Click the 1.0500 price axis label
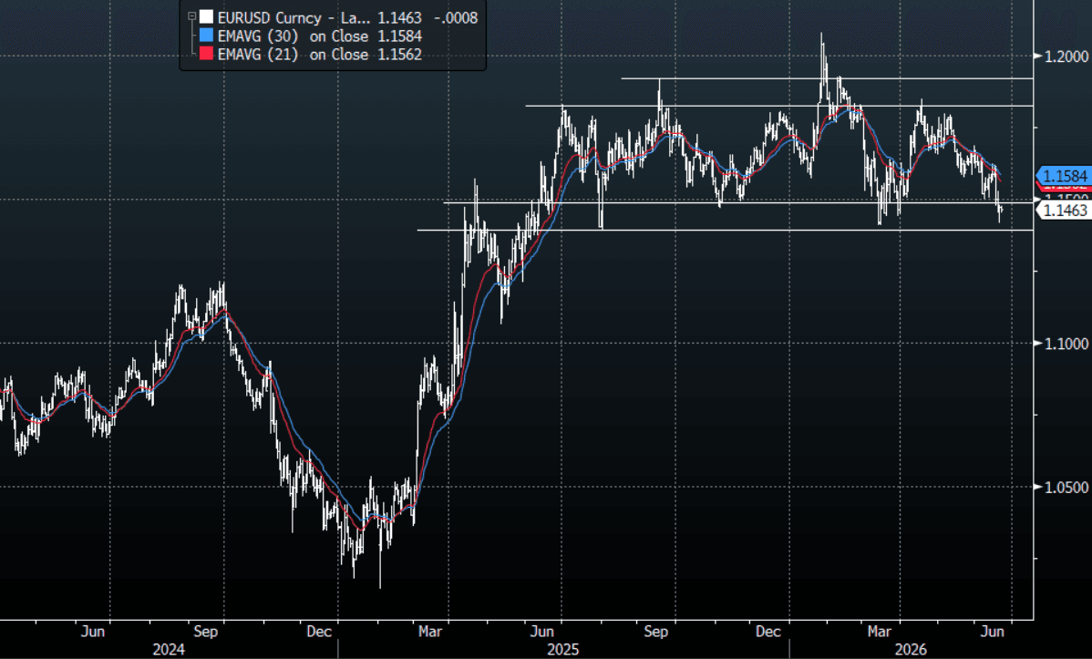This screenshot has height=659, width=1092. pyautogui.click(x=1066, y=487)
